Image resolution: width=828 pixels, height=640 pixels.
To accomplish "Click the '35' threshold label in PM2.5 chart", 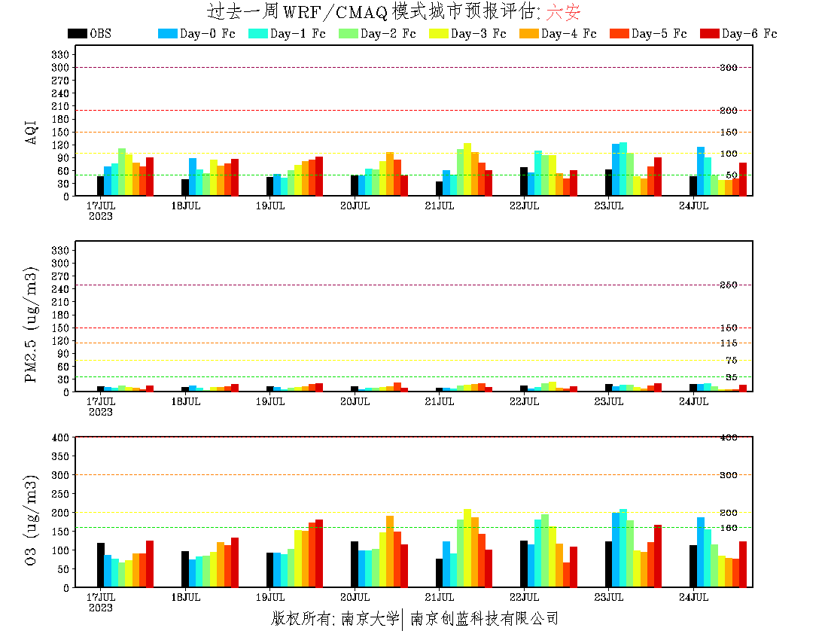I will click(732, 377).
